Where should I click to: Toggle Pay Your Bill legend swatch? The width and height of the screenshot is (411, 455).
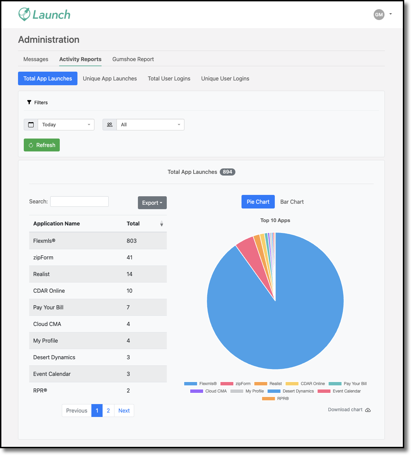335,384
